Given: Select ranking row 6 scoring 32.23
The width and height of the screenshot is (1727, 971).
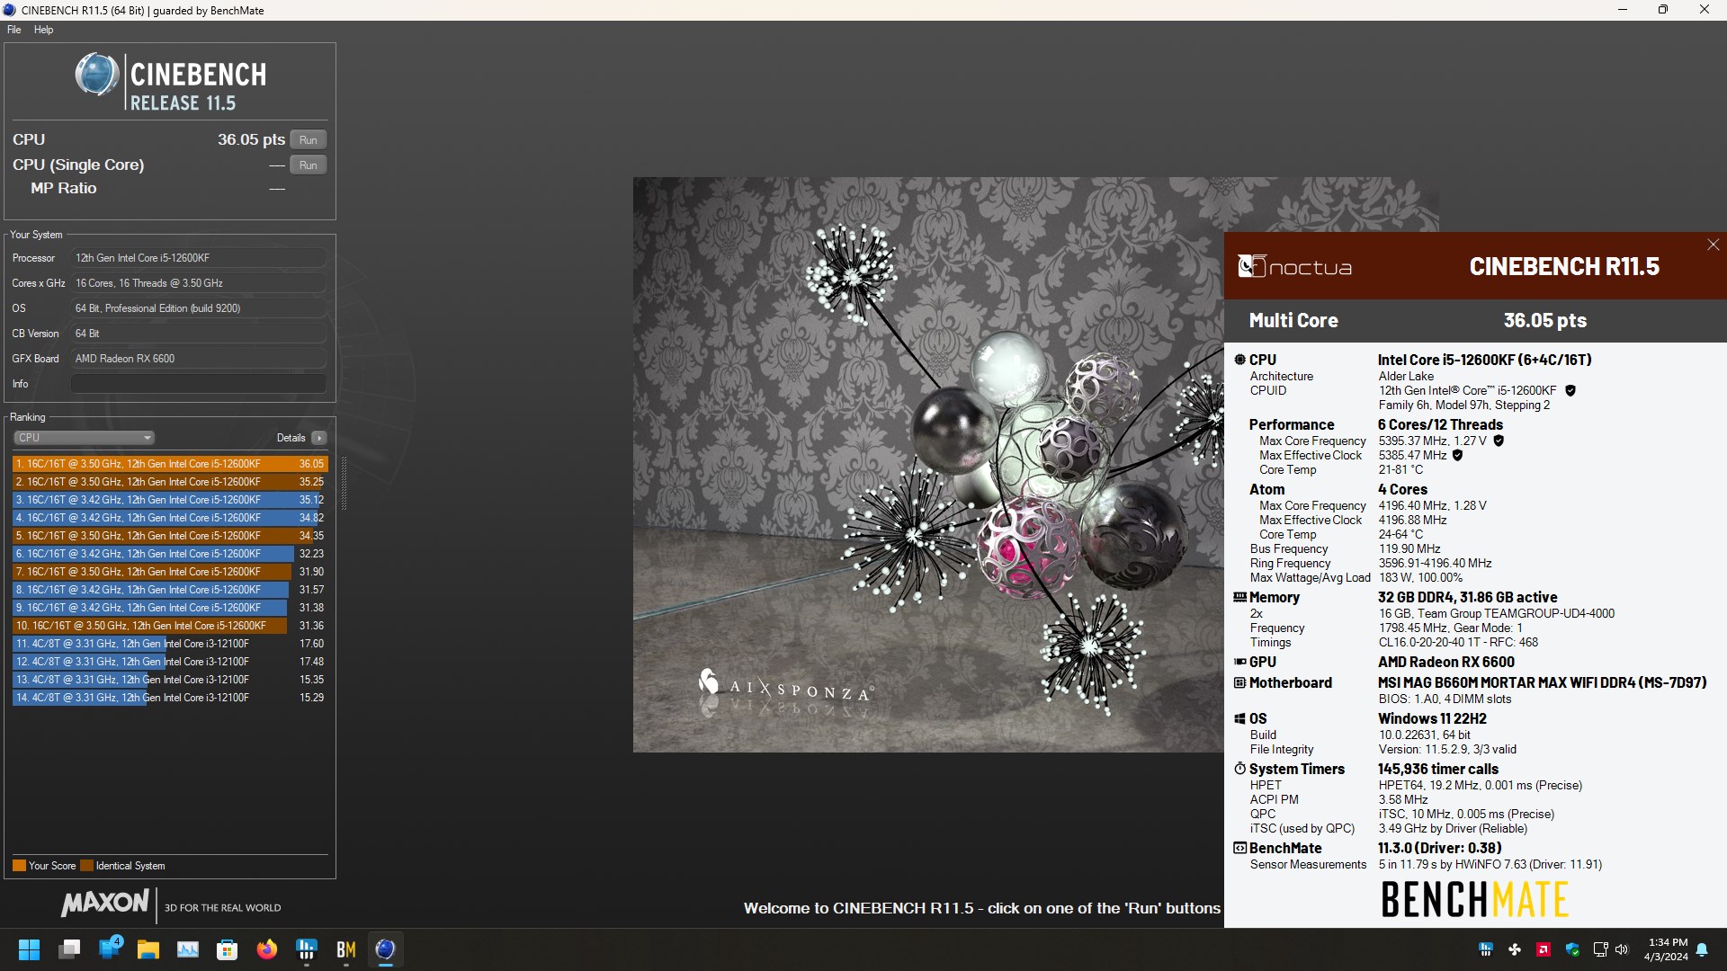Looking at the screenshot, I should click(170, 554).
